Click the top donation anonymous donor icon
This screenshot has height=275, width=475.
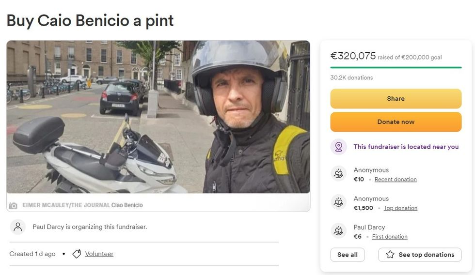coord(338,202)
